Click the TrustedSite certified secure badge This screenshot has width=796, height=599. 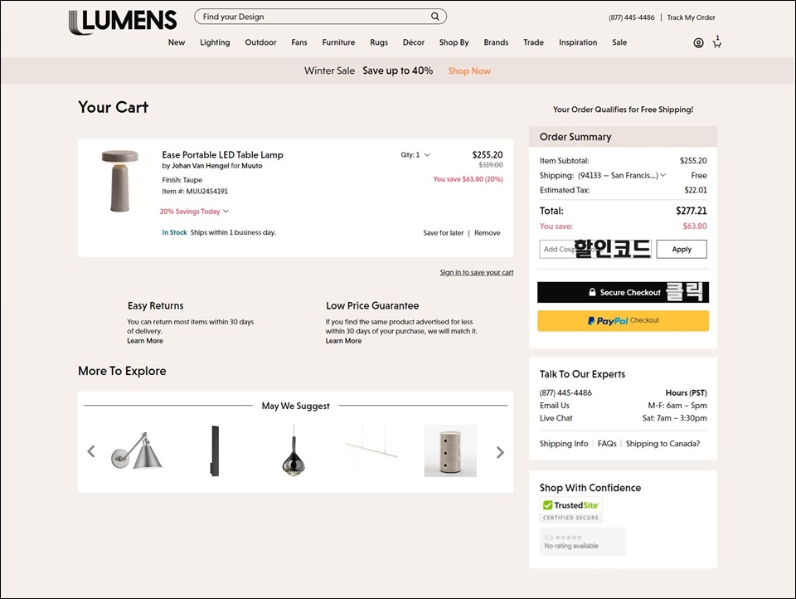(571, 509)
